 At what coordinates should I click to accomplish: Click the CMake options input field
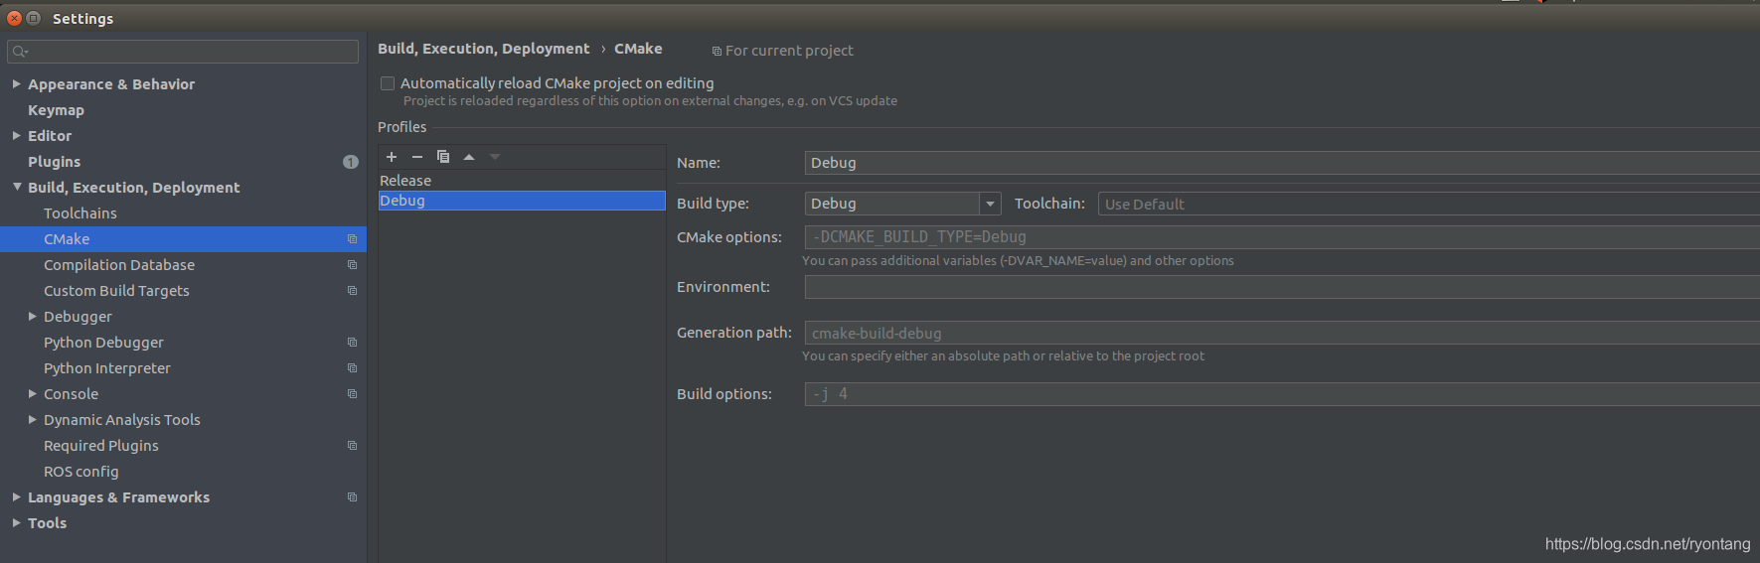pos(1282,237)
